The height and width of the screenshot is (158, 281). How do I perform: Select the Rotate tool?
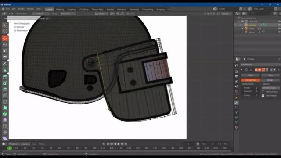(5, 44)
